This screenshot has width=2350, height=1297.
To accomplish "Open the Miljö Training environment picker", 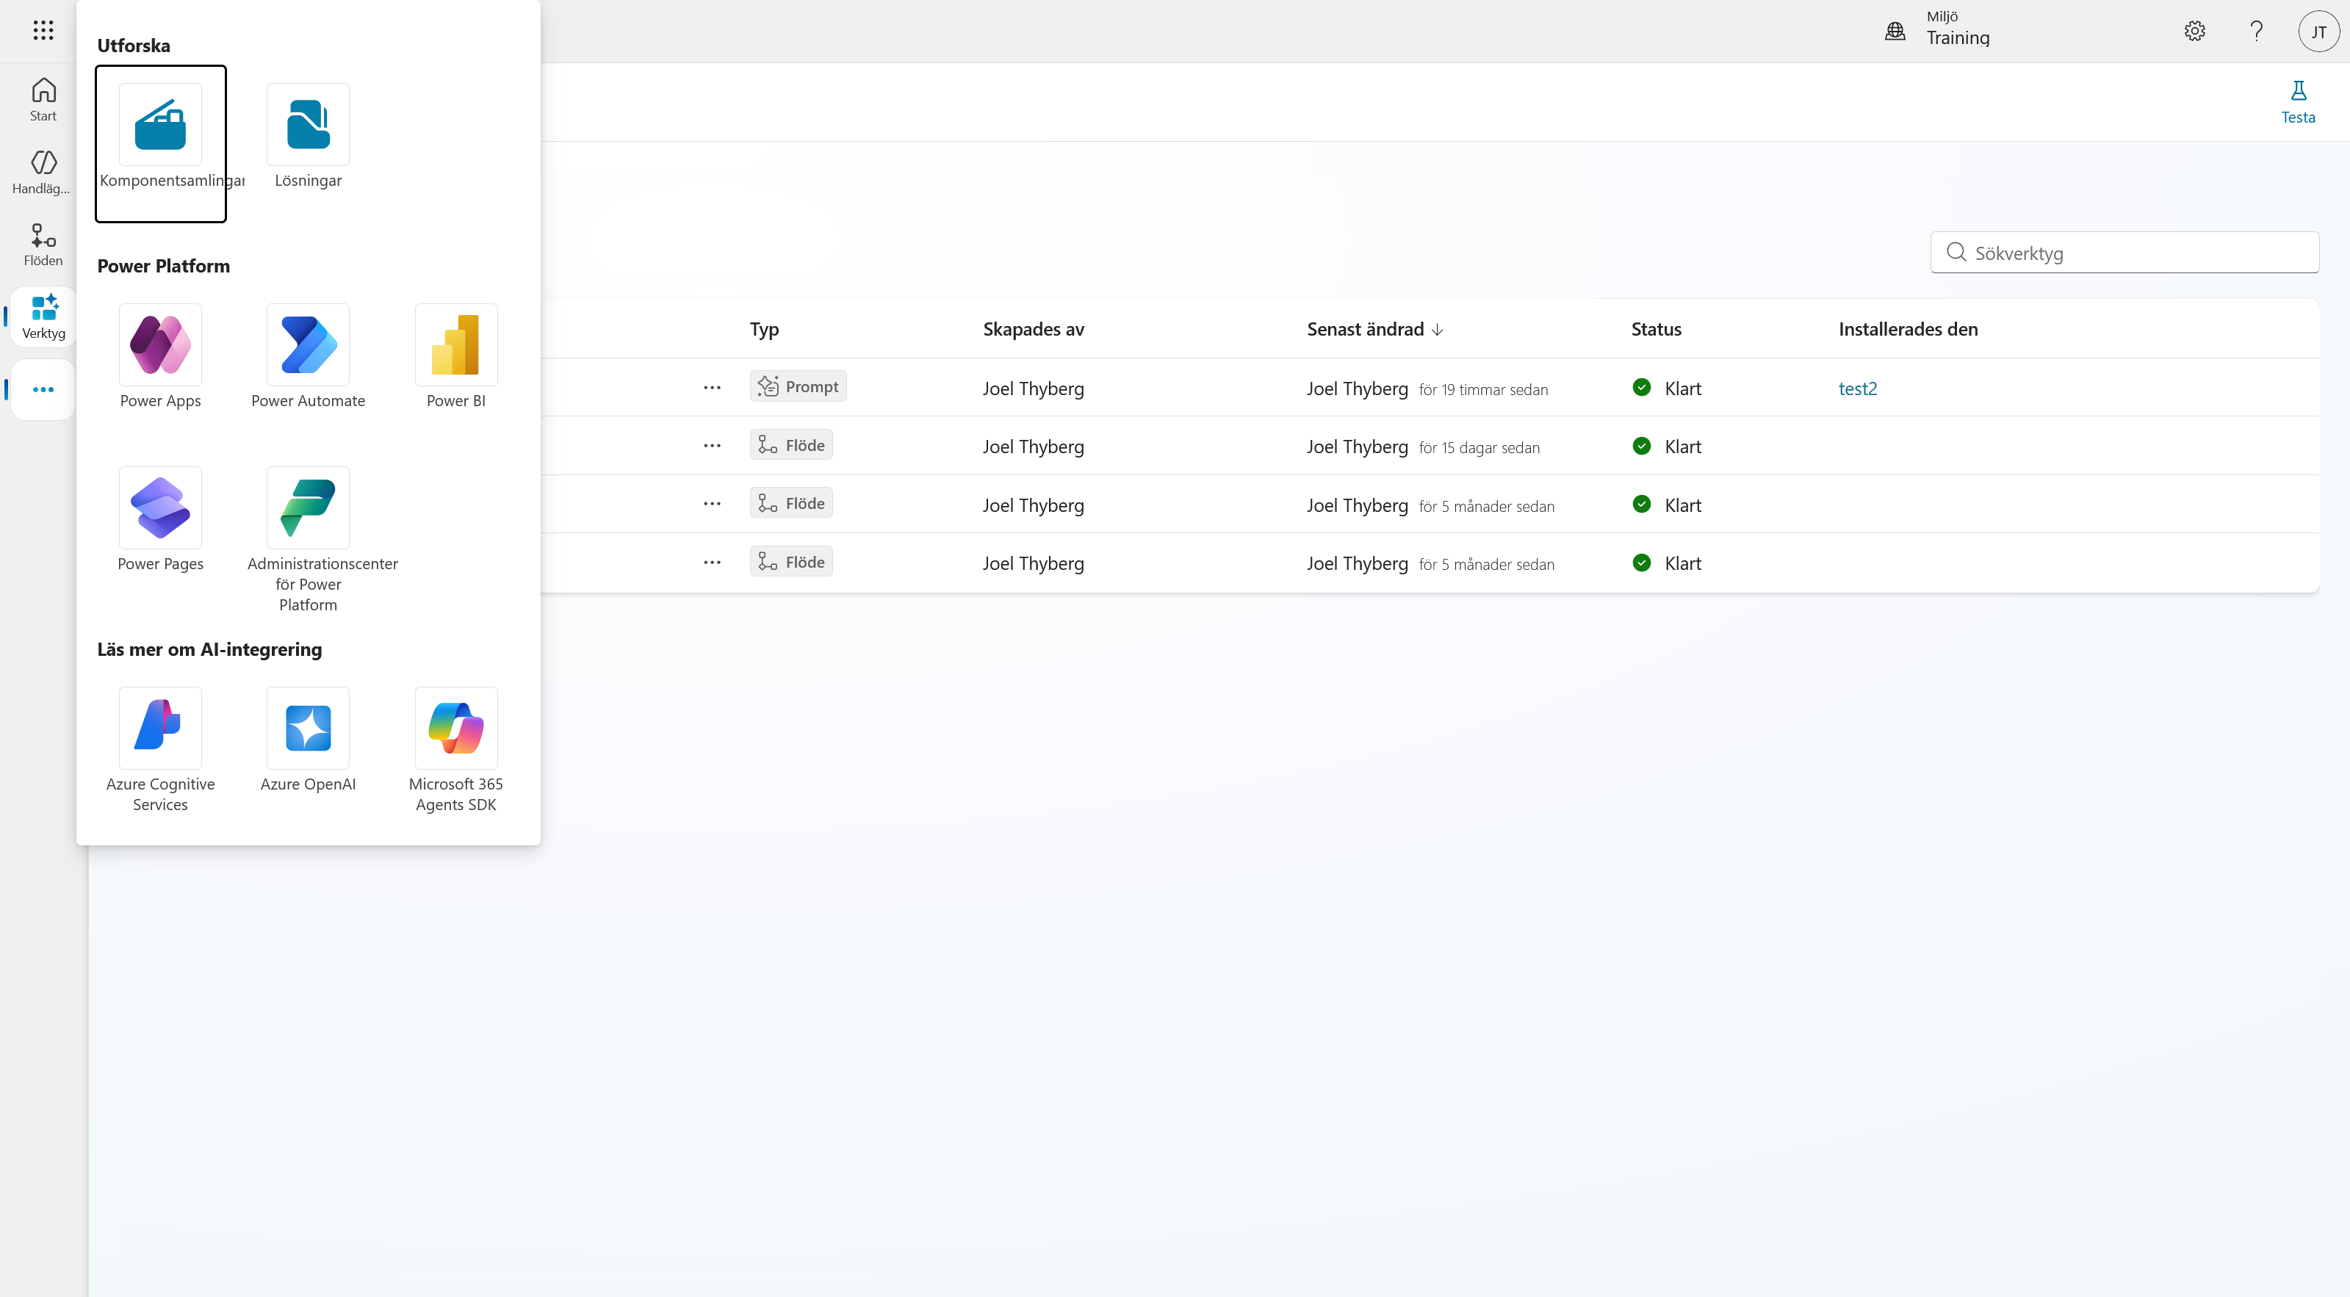I will tap(1938, 31).
